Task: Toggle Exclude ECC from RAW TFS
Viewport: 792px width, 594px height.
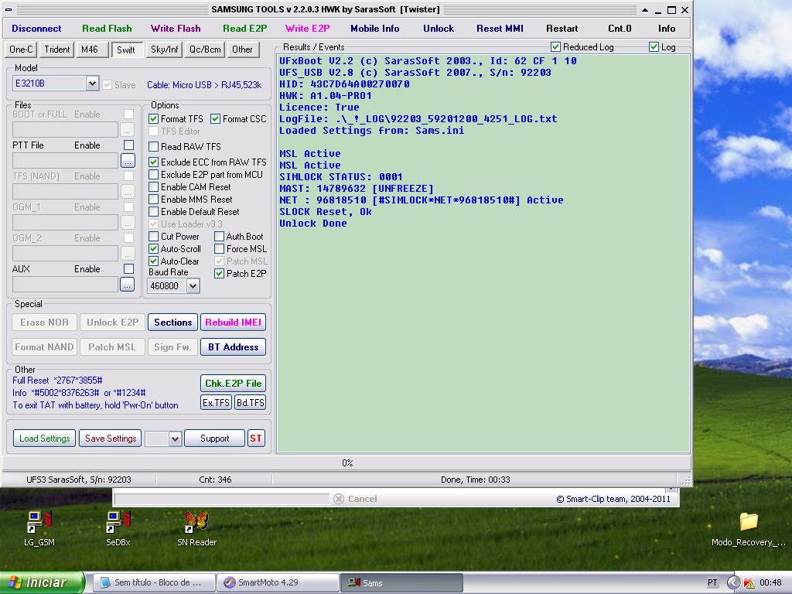Action: pyautogui.click(x=154, y=162)
